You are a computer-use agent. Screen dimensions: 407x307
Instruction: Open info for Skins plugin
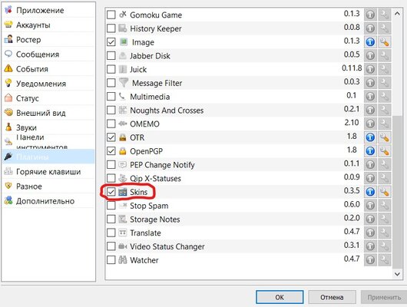pyautogui.click(x=370, y=192)
